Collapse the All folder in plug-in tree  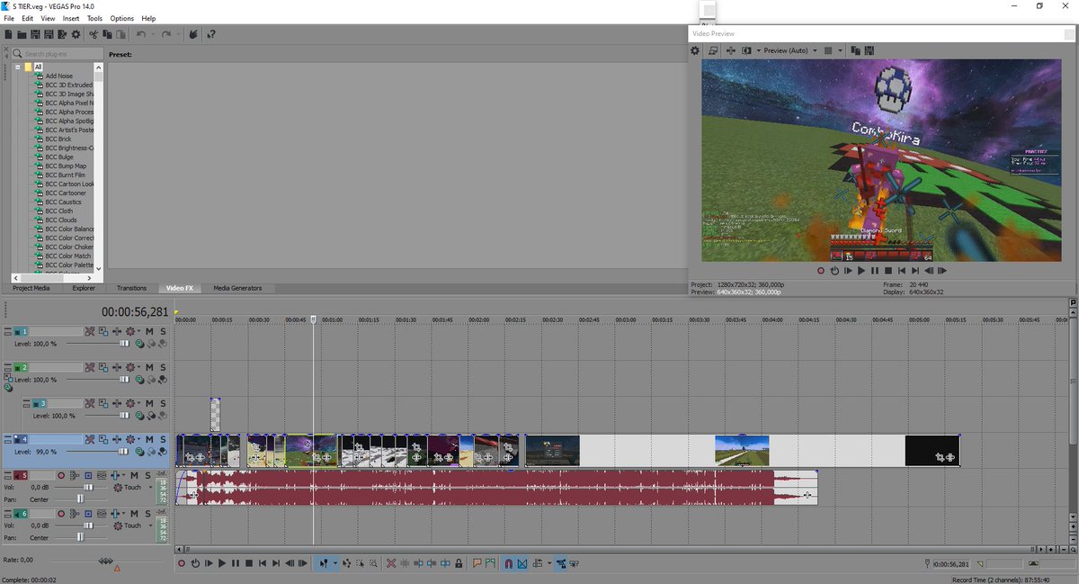pos(18,67)
